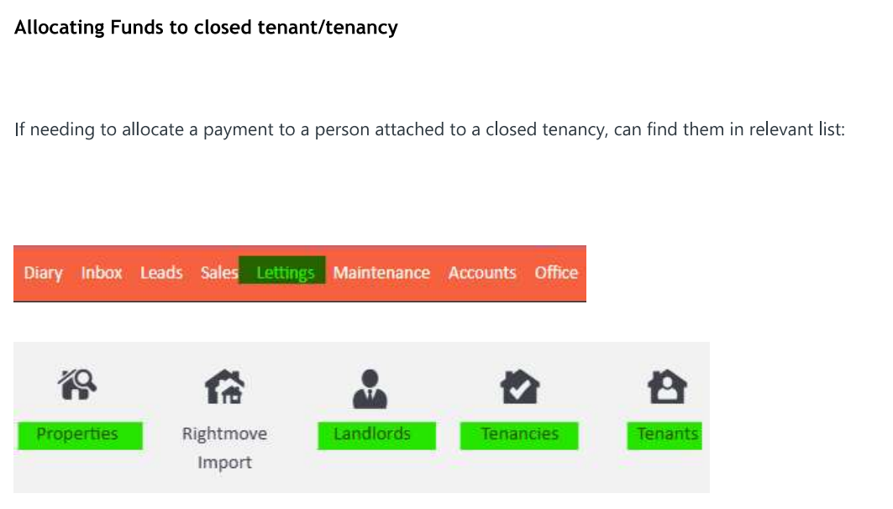The width and height of the screenshot is (893, 509).
Task: Open the Landlords person icon
Action: [371, 388]
